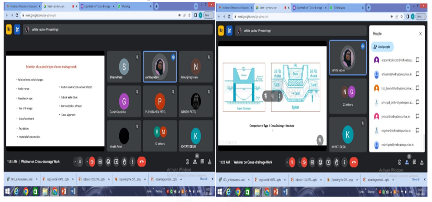Tick the checkbox beside roshni.patel's email
The image size is (432, 202).
[x=417, y=144]
